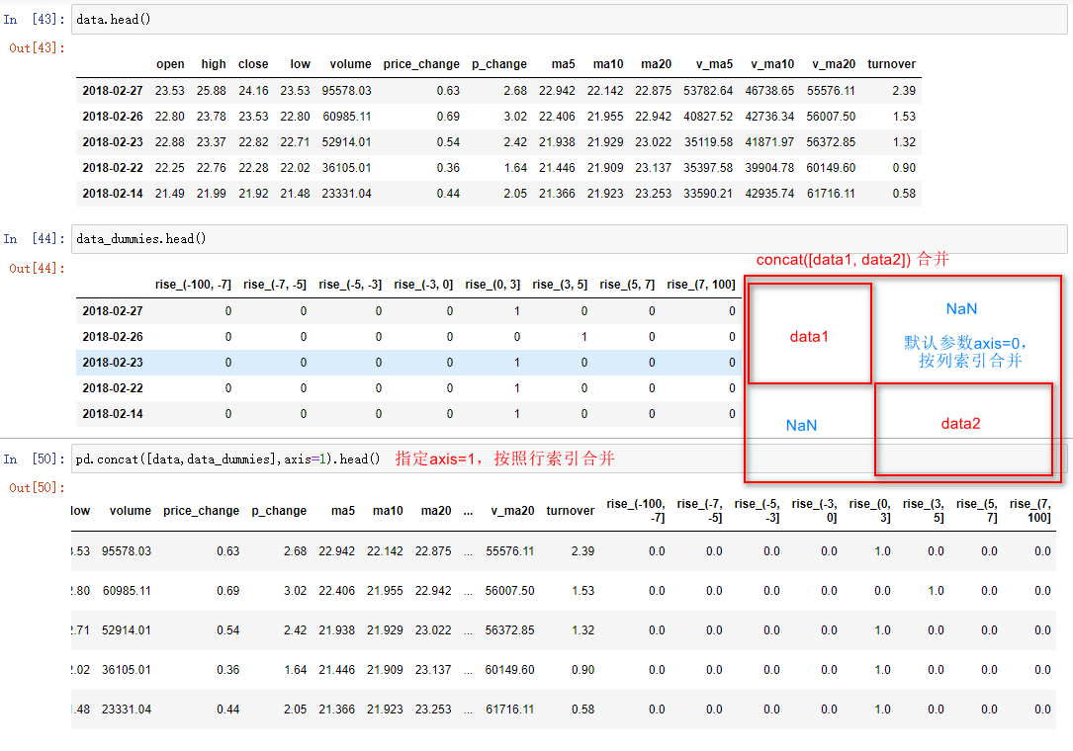Click the 'rise_(-7, -5]' header in dummies table

point(274,284)
